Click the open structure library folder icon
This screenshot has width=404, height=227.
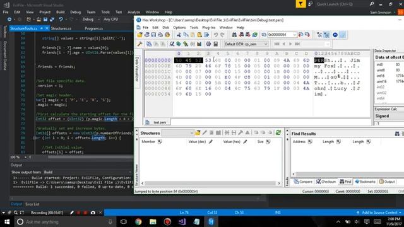pos(198,133)
